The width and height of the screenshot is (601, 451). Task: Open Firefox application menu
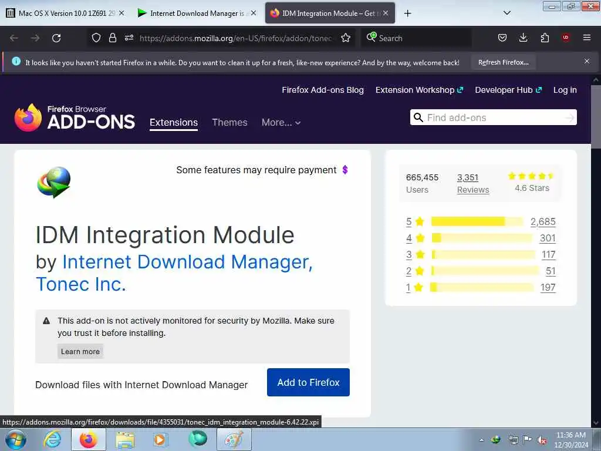click(587, 38)
